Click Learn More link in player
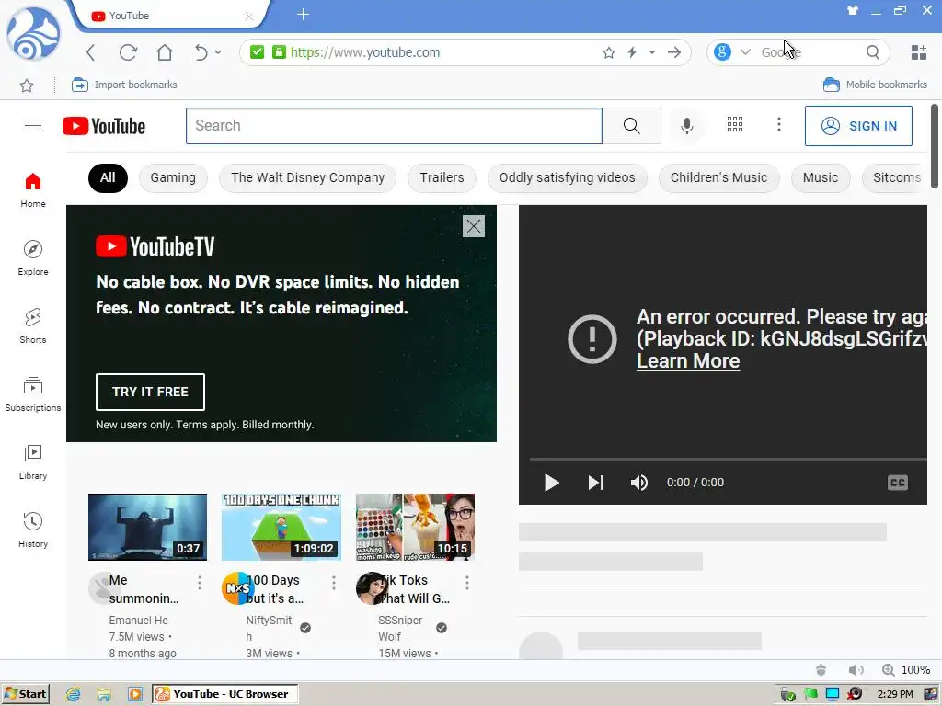Screen dimensions: 942x706 pyautogui.click(x=688, y=360)
